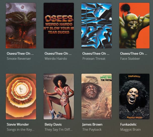This screenshot has height=137, width=153.
Task: Click the Face Stabber album title
Action: tap(130, 58)
